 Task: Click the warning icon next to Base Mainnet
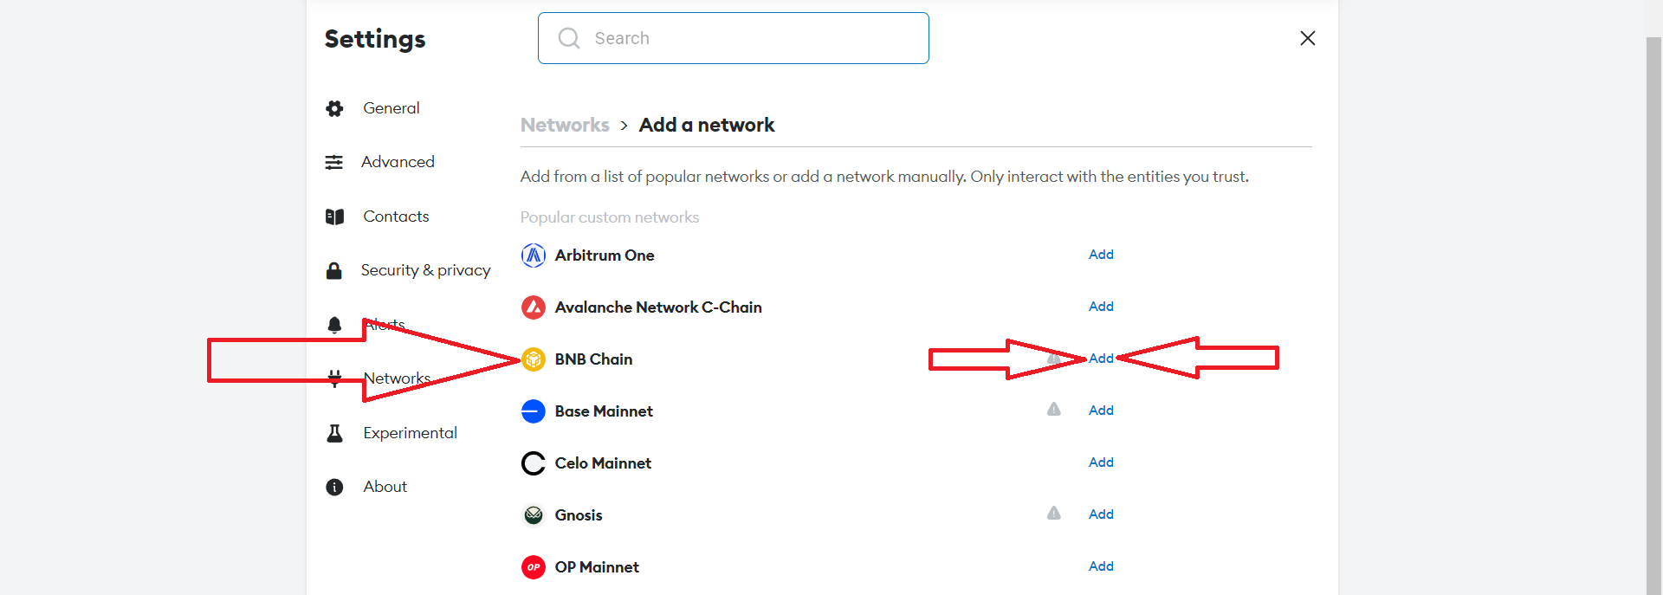coord(1053,410)
